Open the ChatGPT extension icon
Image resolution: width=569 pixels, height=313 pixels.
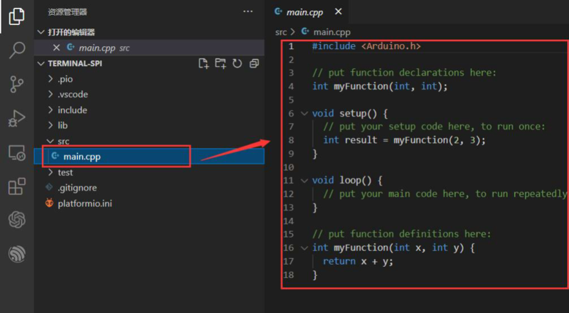16,221
